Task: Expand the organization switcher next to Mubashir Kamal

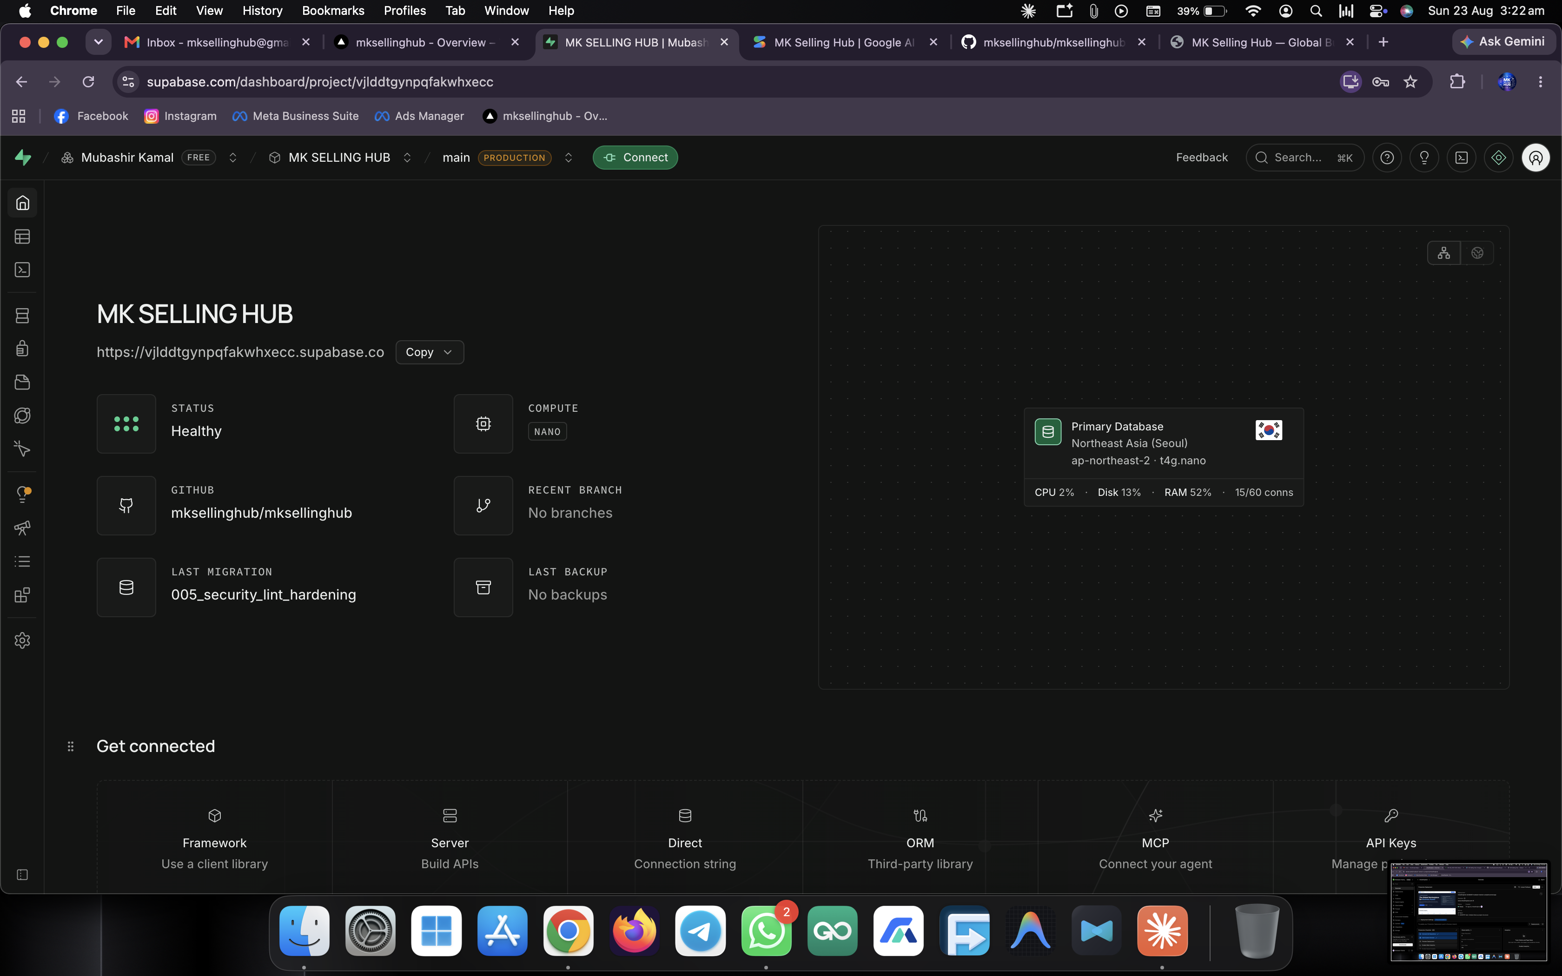Action: click(x=233, y=158)
